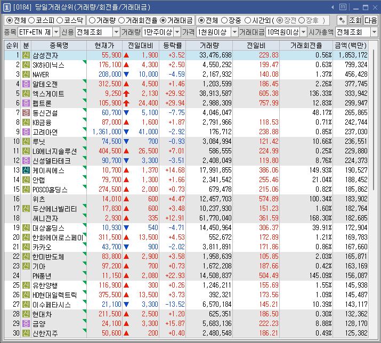Select the HD현대일렉트릭 stock name
Viewport: 381px width, 343px height.
point(55,295)
